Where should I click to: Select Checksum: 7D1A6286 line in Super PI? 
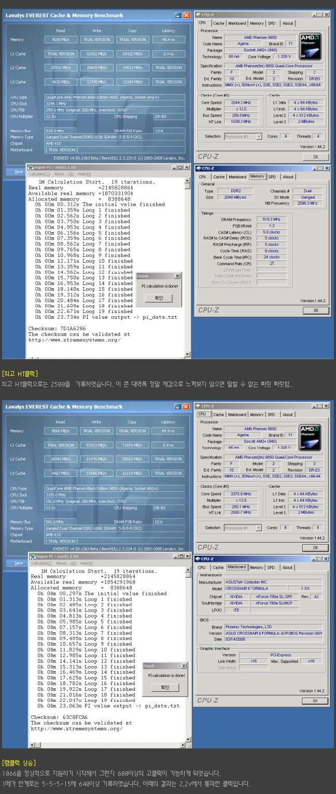[x=57, y=329]
